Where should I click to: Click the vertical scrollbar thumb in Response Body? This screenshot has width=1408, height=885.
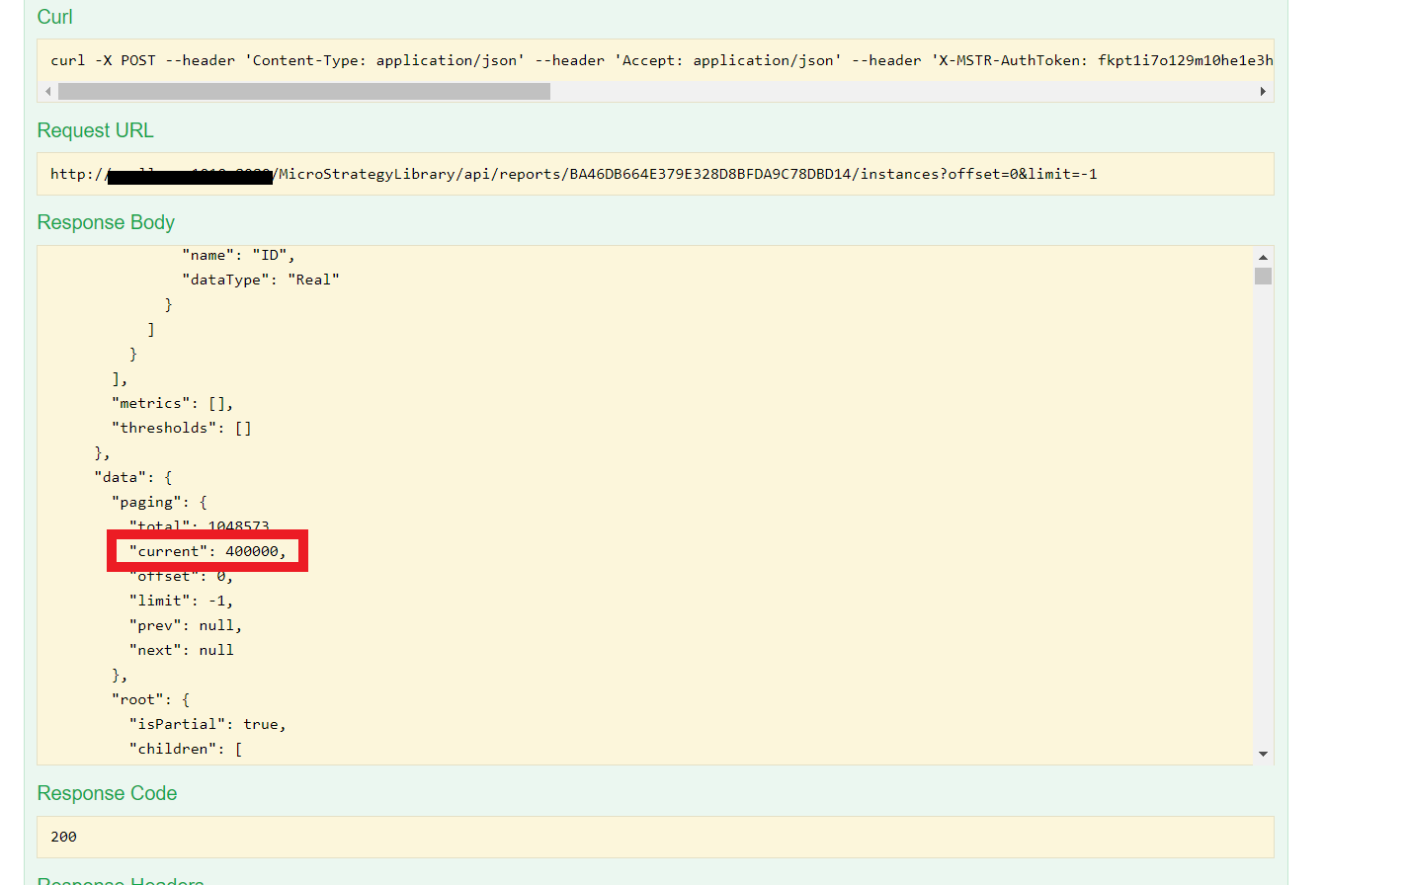coord(1263,277)
